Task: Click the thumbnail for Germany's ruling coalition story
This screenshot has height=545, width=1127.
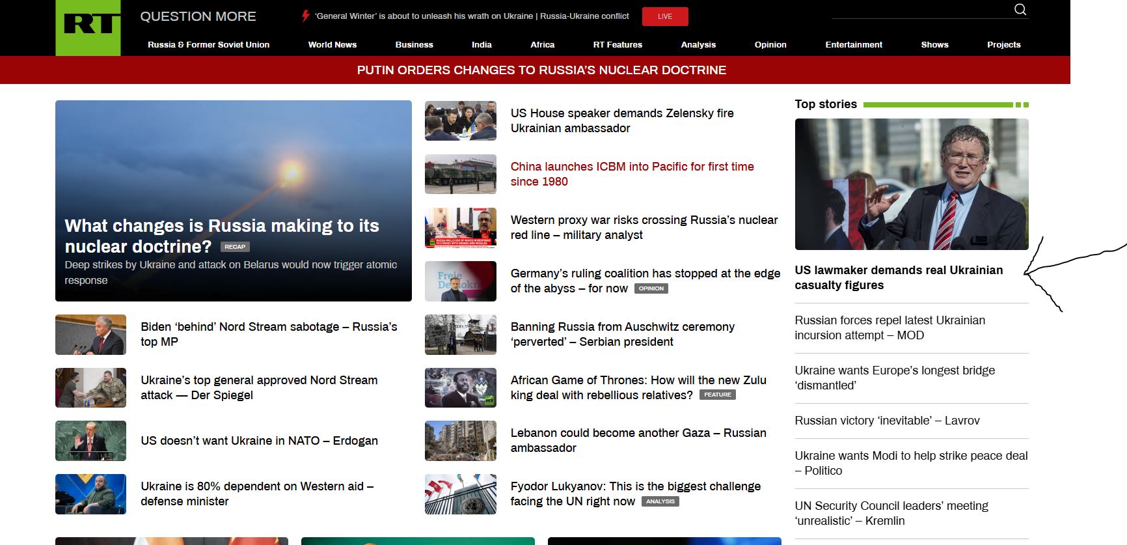Action: (461, 281)
